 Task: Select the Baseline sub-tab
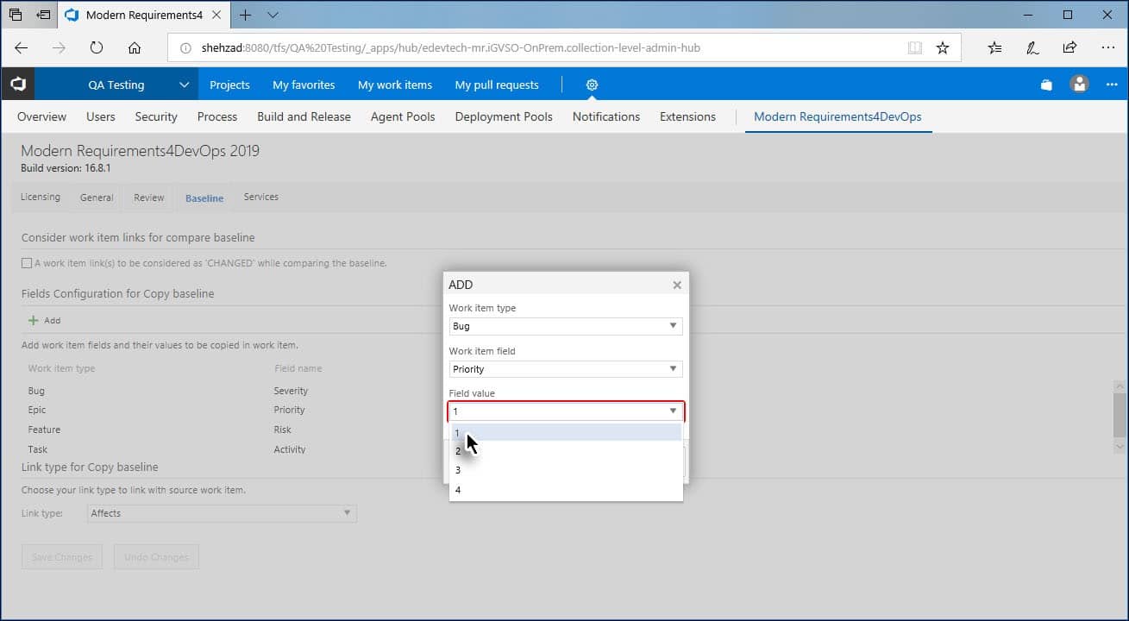point(204,198)
